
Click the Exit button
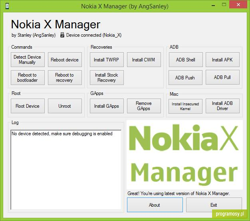click(x=214, y=205)
